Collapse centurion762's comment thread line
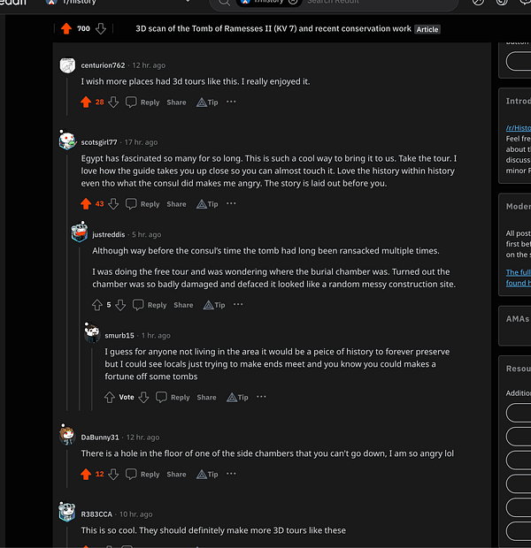This screenshot has width=531, height=548. click(x=67, y=97)
